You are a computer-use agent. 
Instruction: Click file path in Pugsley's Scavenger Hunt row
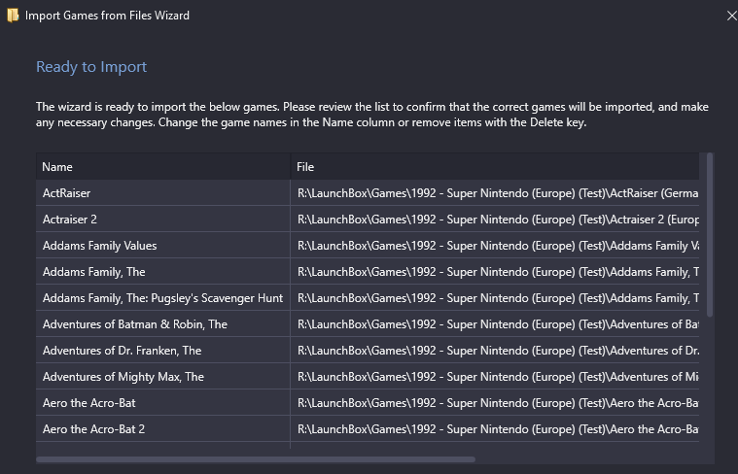coord(495,298)
